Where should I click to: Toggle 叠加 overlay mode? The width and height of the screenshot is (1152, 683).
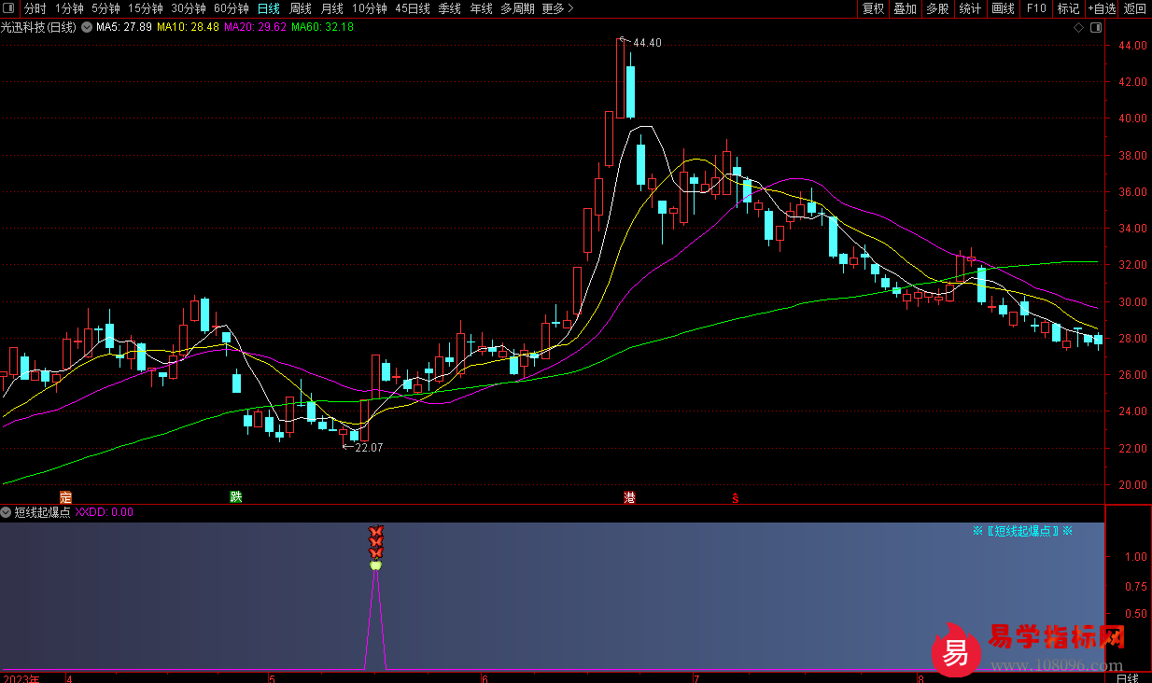pos(905,8)
